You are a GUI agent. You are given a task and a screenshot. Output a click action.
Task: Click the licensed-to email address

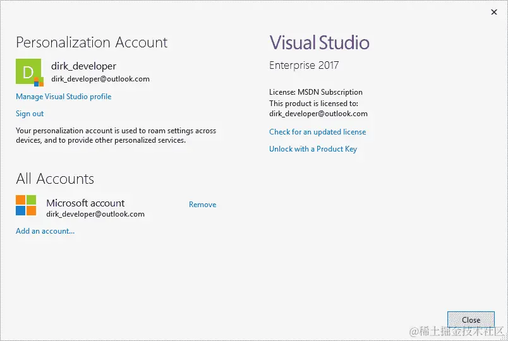(318, 114)
